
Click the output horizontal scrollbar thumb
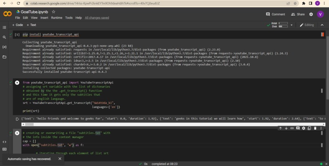click(29, 124)
